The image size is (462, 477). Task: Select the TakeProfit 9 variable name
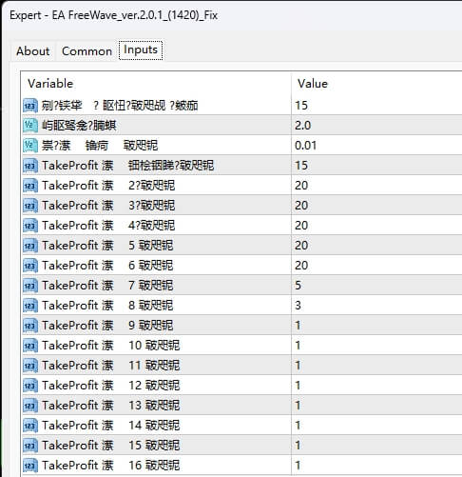point(107,326)
